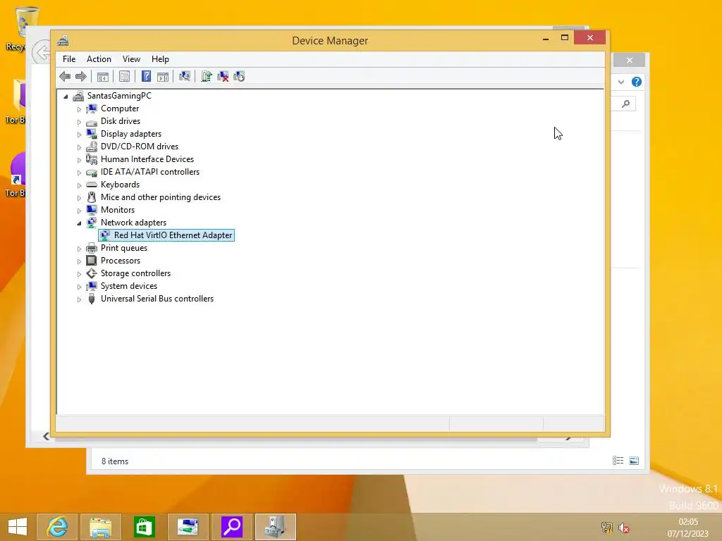
Task: Expand the DVD/CD-ROM drives category
Action: [x=79, y=147]
